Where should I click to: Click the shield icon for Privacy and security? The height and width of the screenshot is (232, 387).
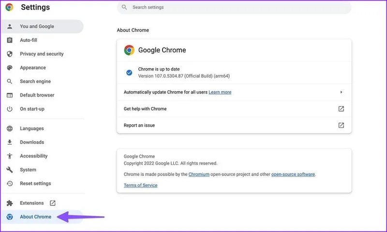(x=10, y=54)
